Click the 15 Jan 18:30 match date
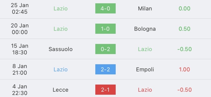 click(x=20, y=49)
